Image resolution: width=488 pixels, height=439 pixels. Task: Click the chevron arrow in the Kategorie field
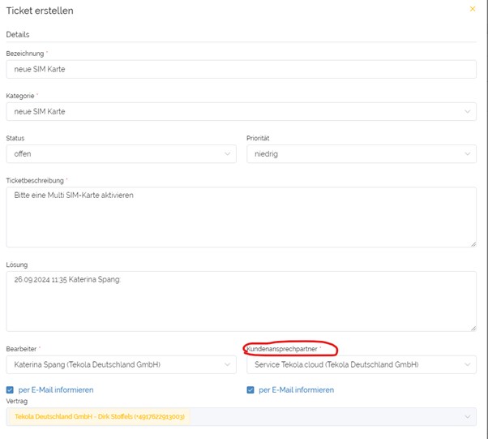pyautogui.click(x=468, y=111)
